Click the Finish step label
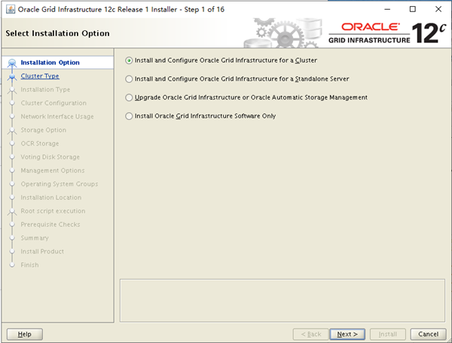The image size is (452, 343). 29,265
